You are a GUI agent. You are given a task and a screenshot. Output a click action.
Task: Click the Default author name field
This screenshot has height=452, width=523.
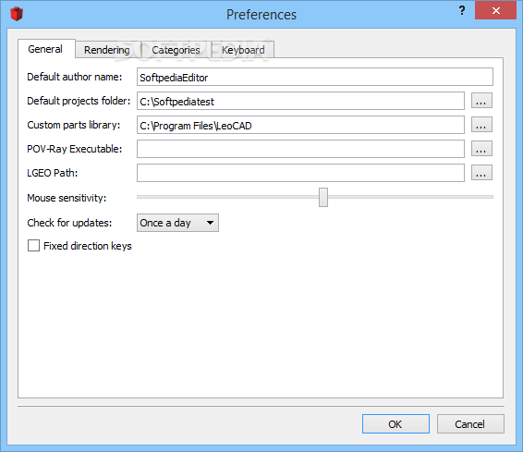tap(315, 77)
